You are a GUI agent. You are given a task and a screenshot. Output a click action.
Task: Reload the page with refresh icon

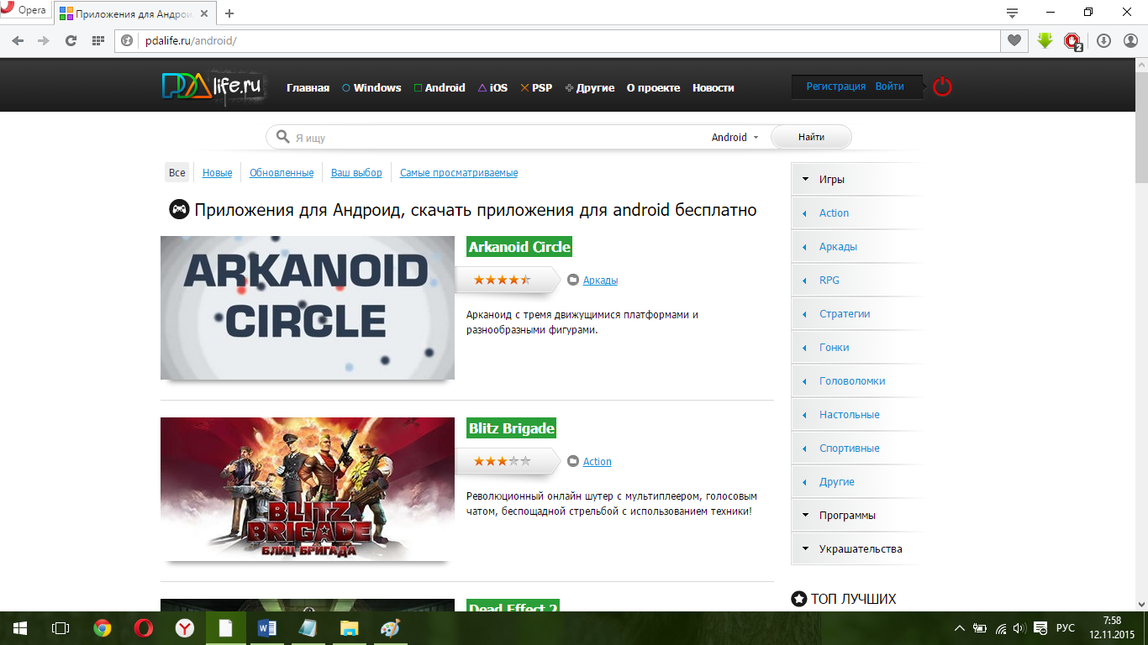pos(71,40)
